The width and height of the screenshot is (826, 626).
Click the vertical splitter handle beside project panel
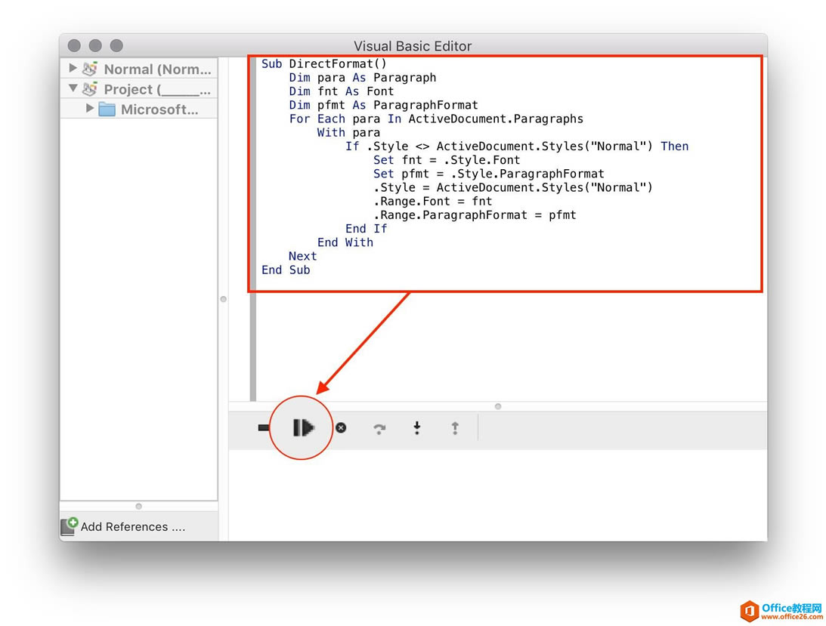[223, 299]
